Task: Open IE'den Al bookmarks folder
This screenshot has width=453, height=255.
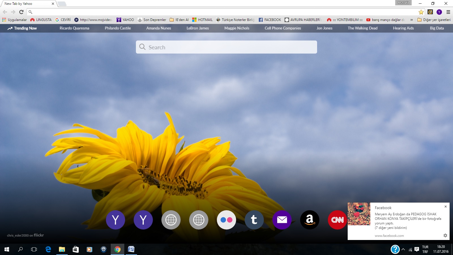Action: tap(179, 20)
